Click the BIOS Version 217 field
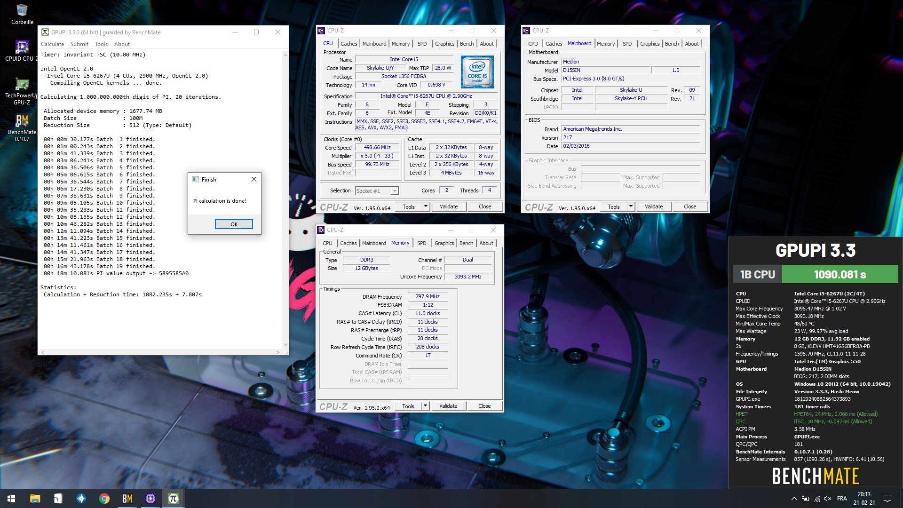This screenshot has width=903, height=508. click(x=631, y=138)
